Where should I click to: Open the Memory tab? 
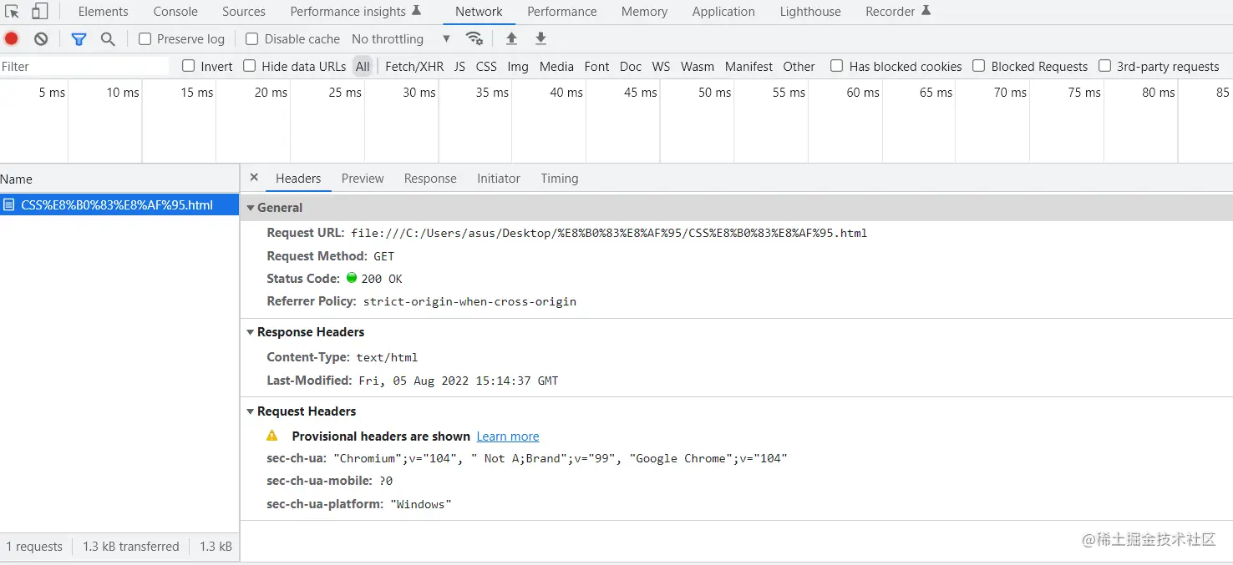pos(644,12)
